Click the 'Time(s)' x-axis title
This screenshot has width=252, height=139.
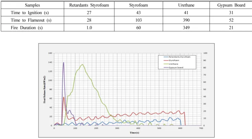[x=134, y=133]
